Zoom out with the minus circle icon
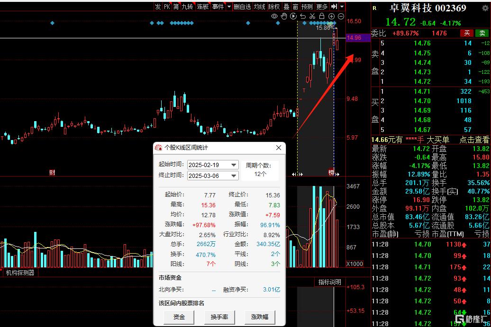Viewport: 491px width, 327px height. [x=341, y=16]
